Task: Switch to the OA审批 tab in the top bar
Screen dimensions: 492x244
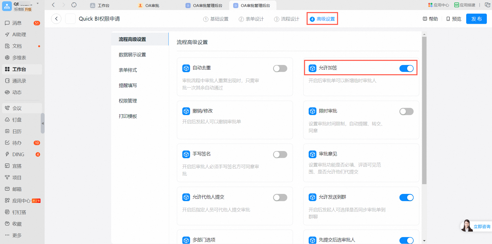Action: [149, 5]
